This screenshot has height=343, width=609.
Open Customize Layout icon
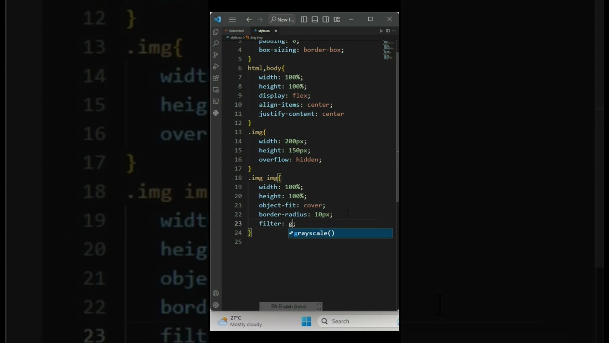pos(337,20)
